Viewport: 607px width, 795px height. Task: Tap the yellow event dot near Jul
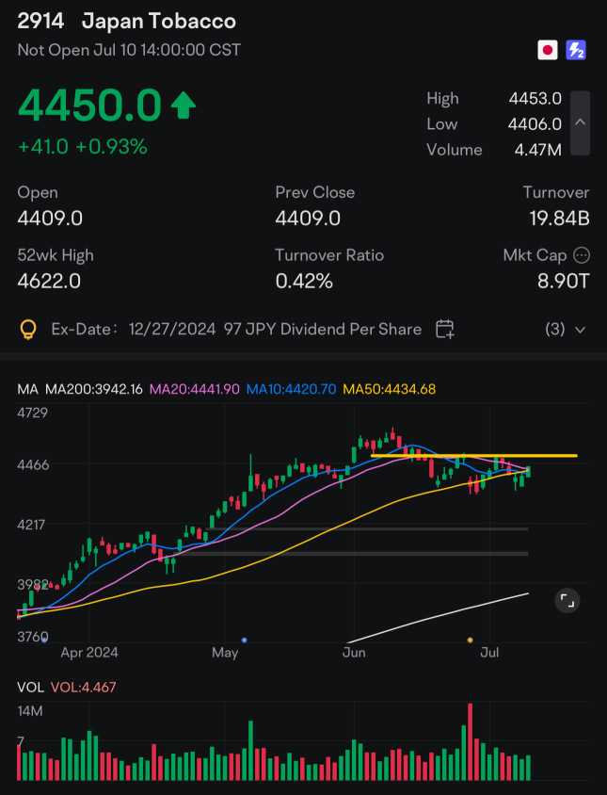click(471, 640)
